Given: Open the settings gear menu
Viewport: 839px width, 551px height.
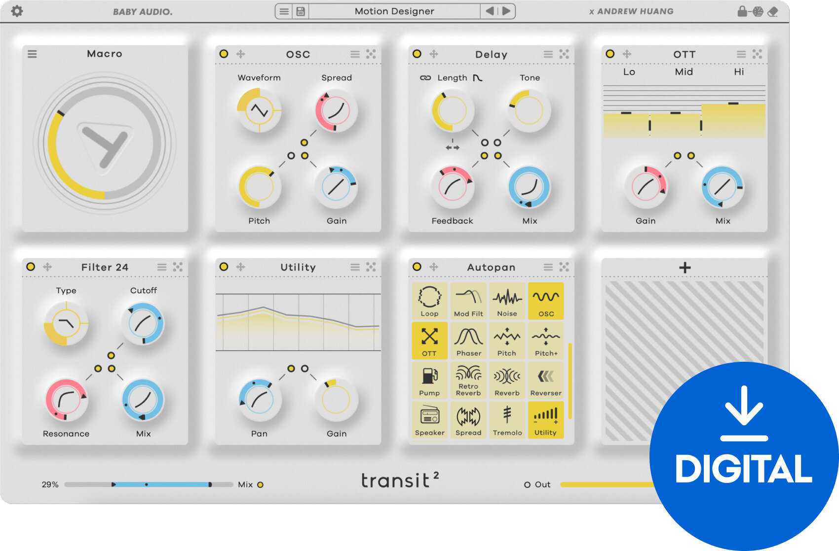Looking at the screenshot, I should tap(18, 11).
